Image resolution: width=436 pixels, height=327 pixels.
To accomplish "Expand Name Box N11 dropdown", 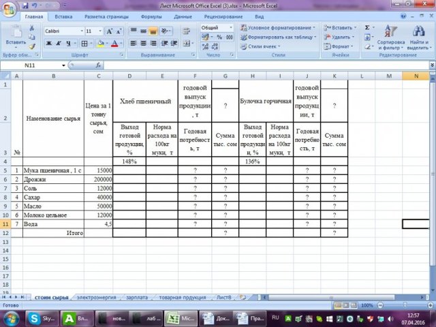I will click(63, 65).
